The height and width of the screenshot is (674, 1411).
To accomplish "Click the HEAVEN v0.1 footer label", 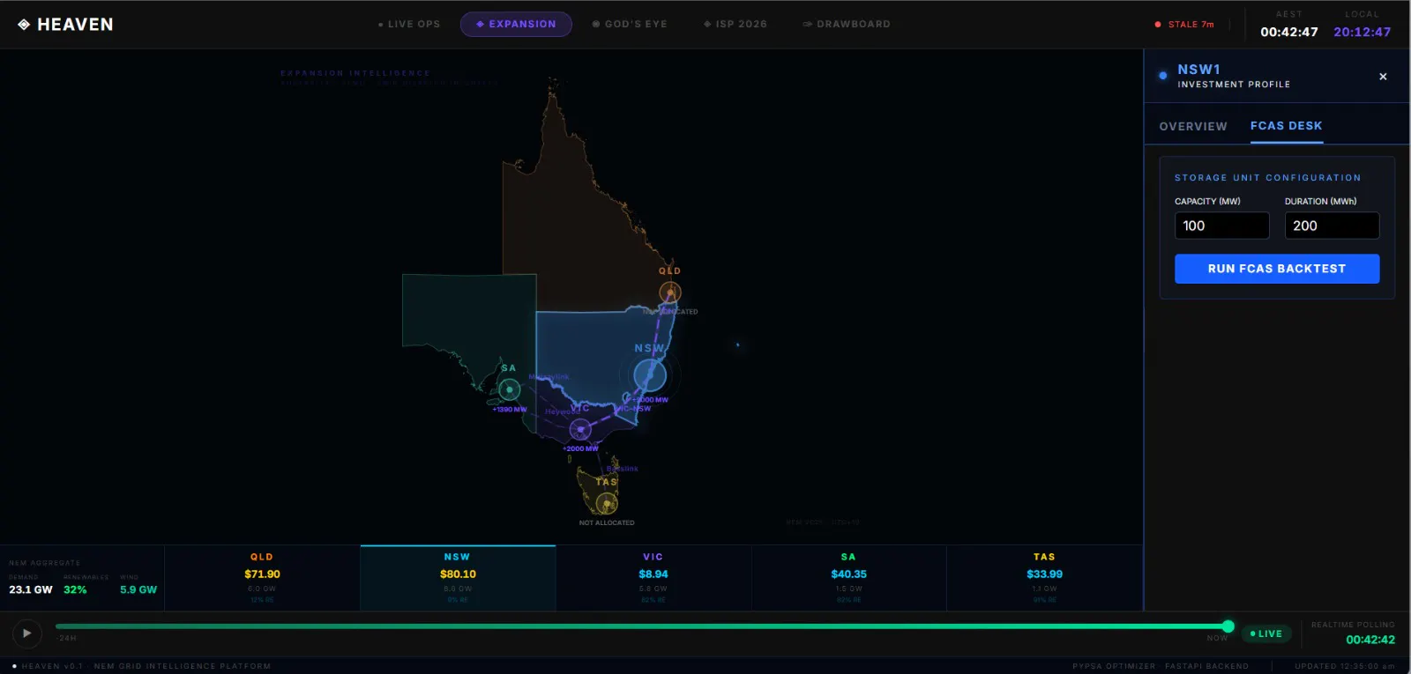I will (x=52, y=666).
